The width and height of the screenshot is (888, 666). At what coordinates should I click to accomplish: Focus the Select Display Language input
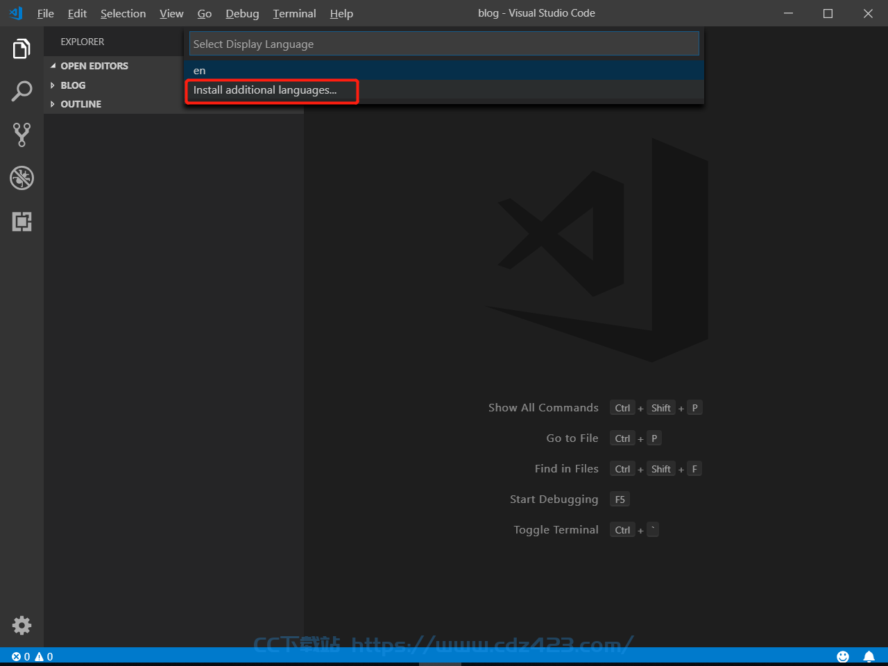pyautogui.click(x=444, y=44)
